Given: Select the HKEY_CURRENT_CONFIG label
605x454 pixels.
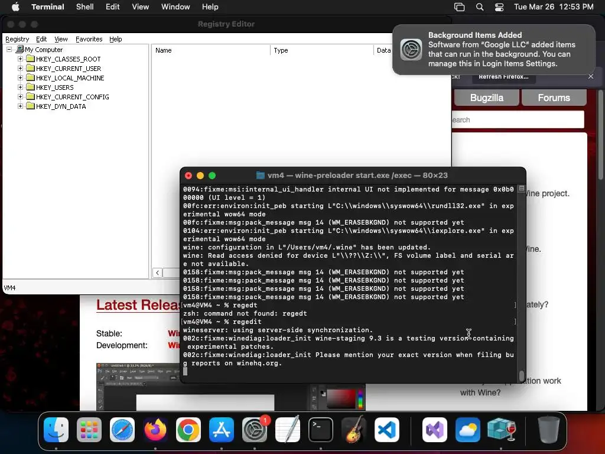Looking at the screenshot, I should (x=73, y=97).
